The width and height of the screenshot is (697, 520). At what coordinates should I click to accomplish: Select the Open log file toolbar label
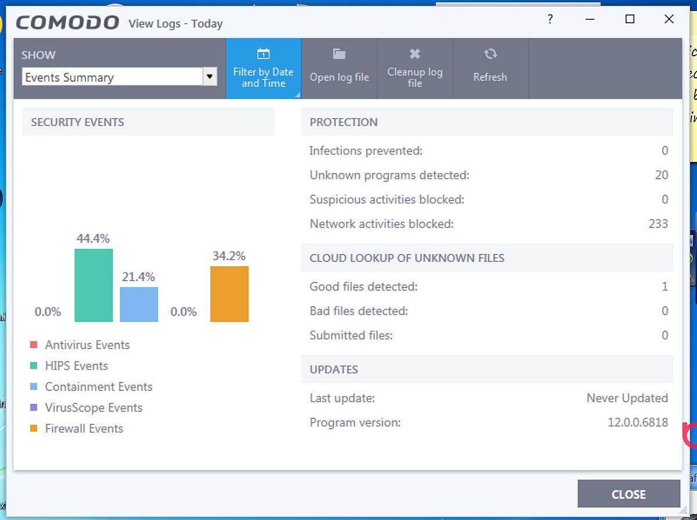tap(340, 77)
